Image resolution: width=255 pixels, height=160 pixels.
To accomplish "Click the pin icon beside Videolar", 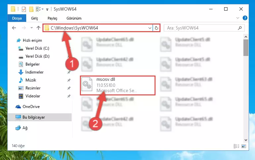I will (x=69, y=96).
